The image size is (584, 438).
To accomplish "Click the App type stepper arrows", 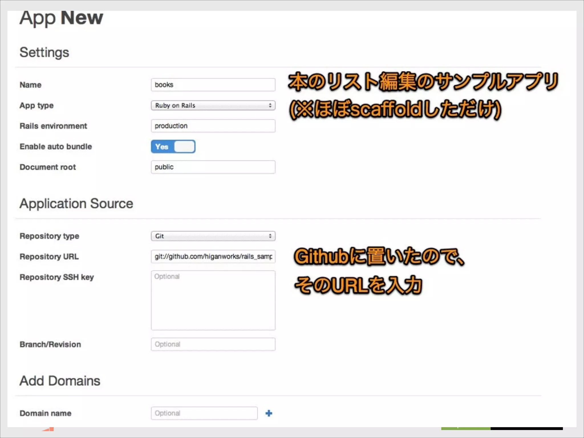I will point(270,106).
